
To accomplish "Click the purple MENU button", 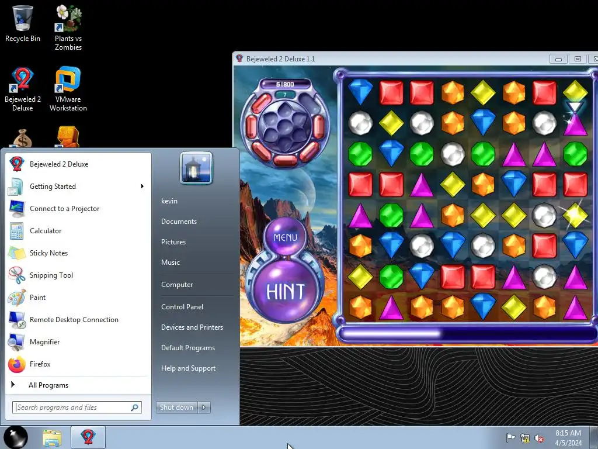I will (x=285, y=237).
